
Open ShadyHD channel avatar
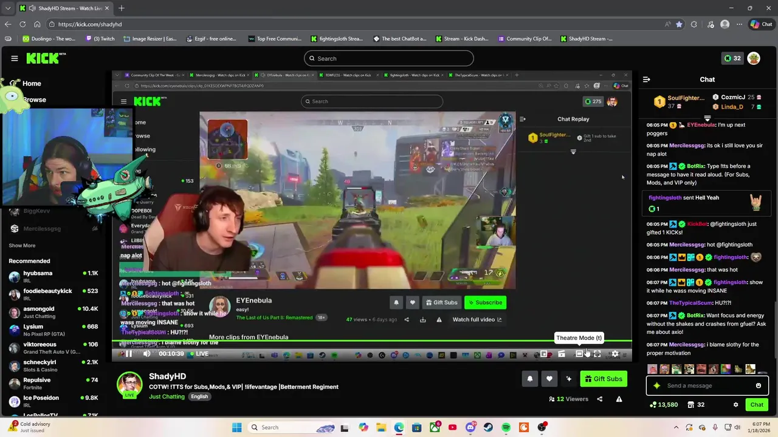[129, 385]
